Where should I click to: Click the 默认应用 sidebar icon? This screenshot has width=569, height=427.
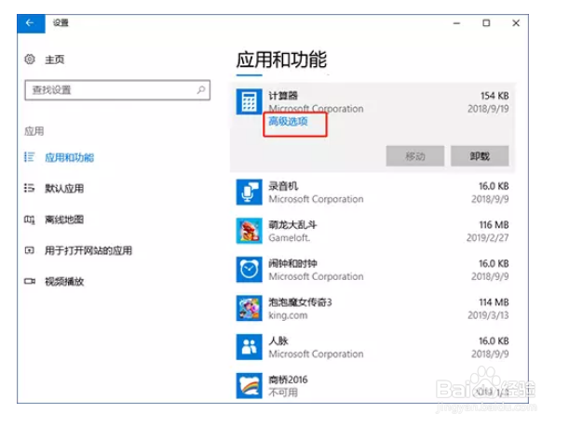pyautogui.click(x=30, y=188)
